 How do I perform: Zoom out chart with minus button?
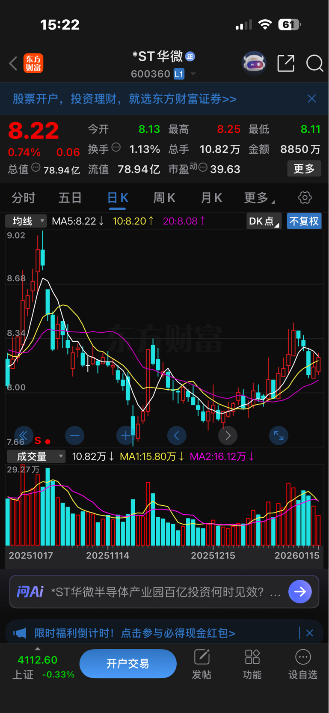point(74,436)
